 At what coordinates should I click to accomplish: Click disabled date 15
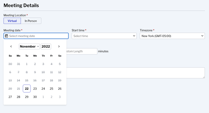tap(27, 80)
